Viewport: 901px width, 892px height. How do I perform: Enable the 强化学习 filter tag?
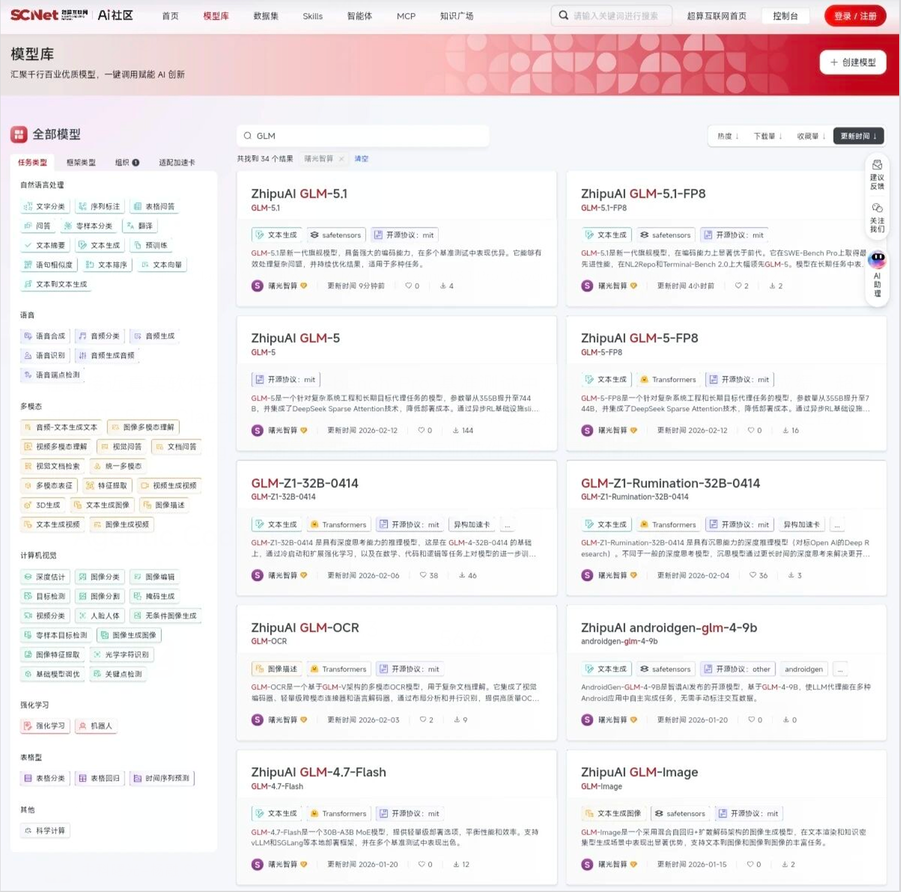[x=45, y=726]
